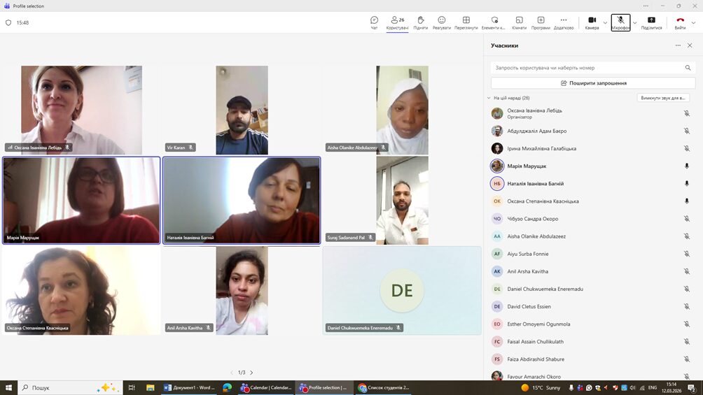Viewport: 703px width, 395px height.
Task: Open the Чат (Chat) panel icon
Action: click(x=374, y=20)
